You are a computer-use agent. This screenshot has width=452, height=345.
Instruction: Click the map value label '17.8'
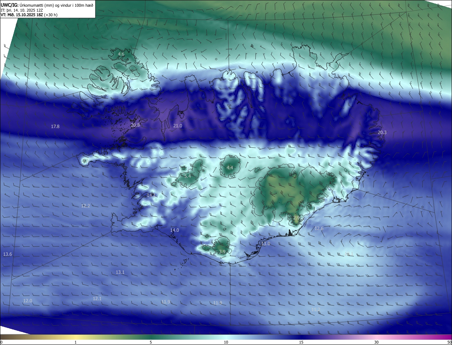click(55, 126)
